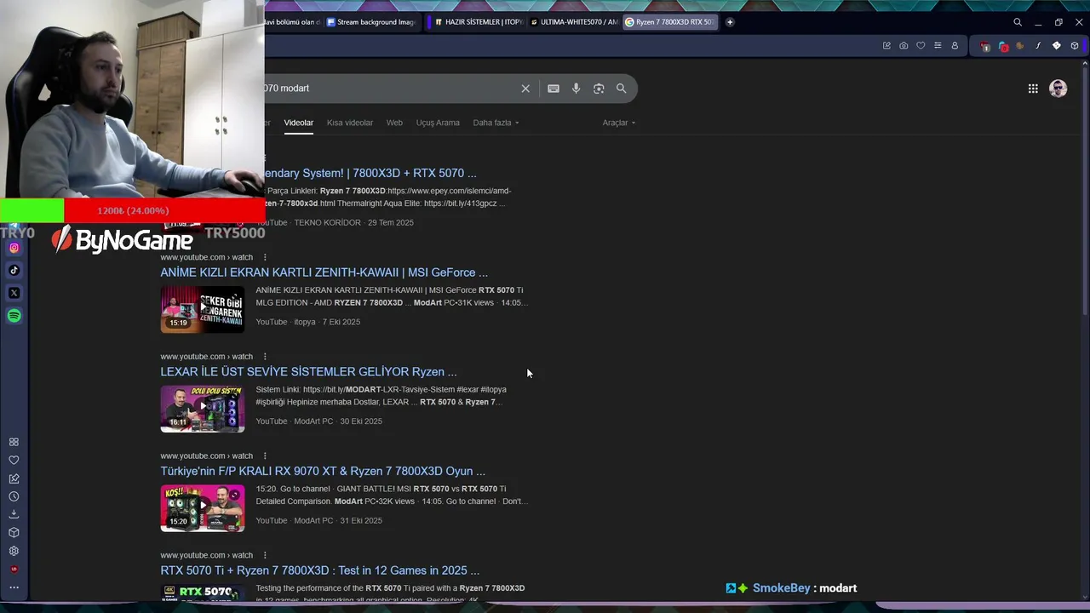Open the Google account avatar menu
The width and height of the screenshot is (1090, 613).
pos(1058,89)
